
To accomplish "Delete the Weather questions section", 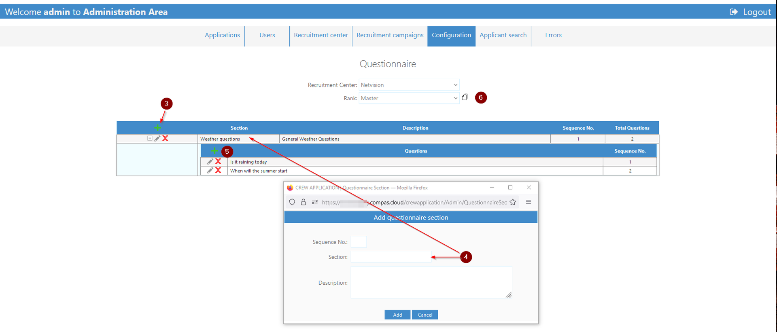I will (165, 138).
